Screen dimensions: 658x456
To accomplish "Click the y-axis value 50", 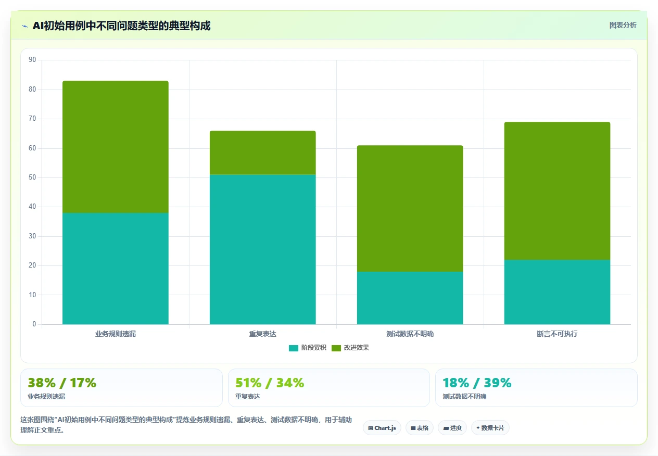I will pos(32,178).
